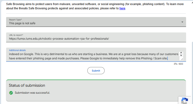Screen dimensions: 193x104
Task: Click 'Submission was successful.' text
Action: coord(32,93)
